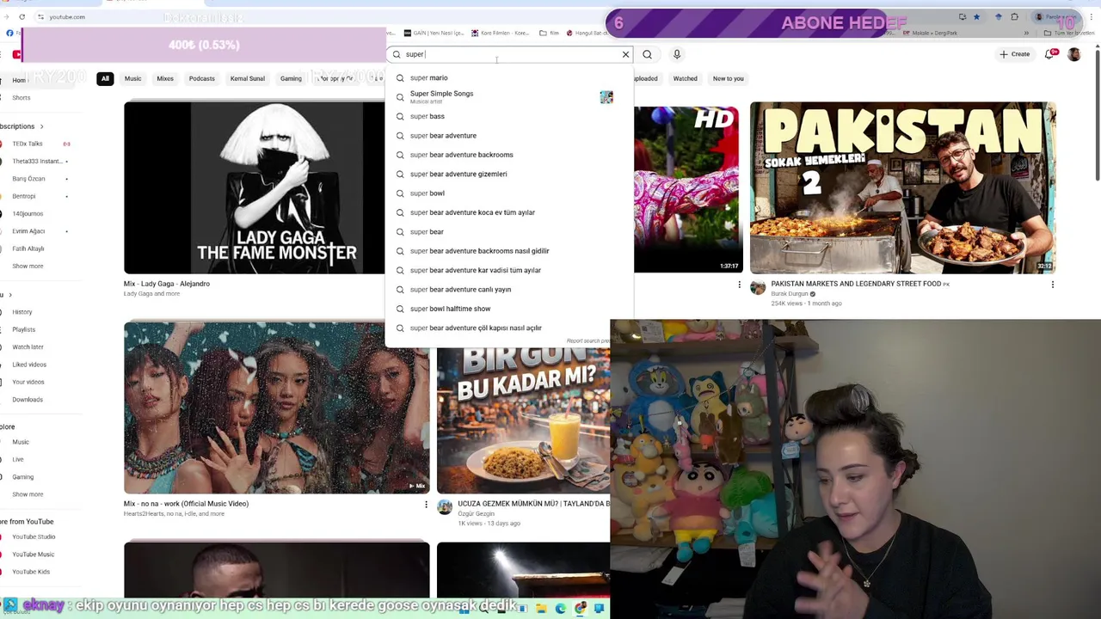Viewport: 1101px width, 619px height.
Task: Open the Kore Filmleri bookmark
Action: tap(501, 33)
